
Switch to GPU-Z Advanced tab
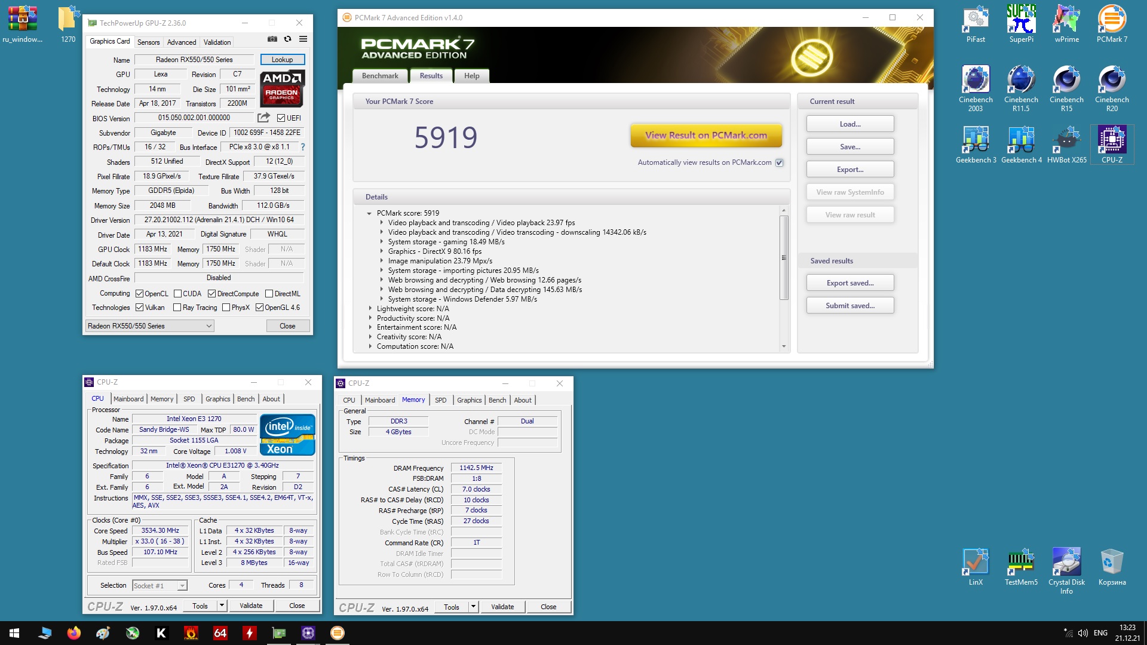(x=182, y=42)
